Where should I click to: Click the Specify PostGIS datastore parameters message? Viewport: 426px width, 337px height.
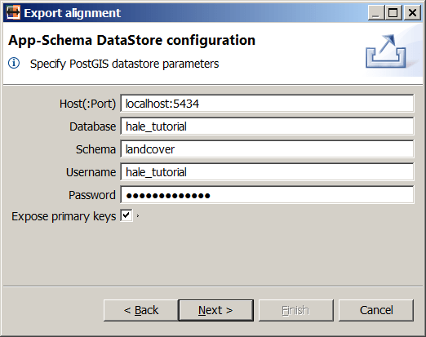(x=124, y=64)
